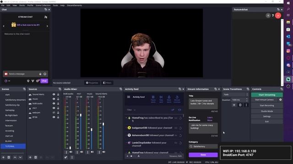
Task: Open the File menu
Action: coord(3,5)
